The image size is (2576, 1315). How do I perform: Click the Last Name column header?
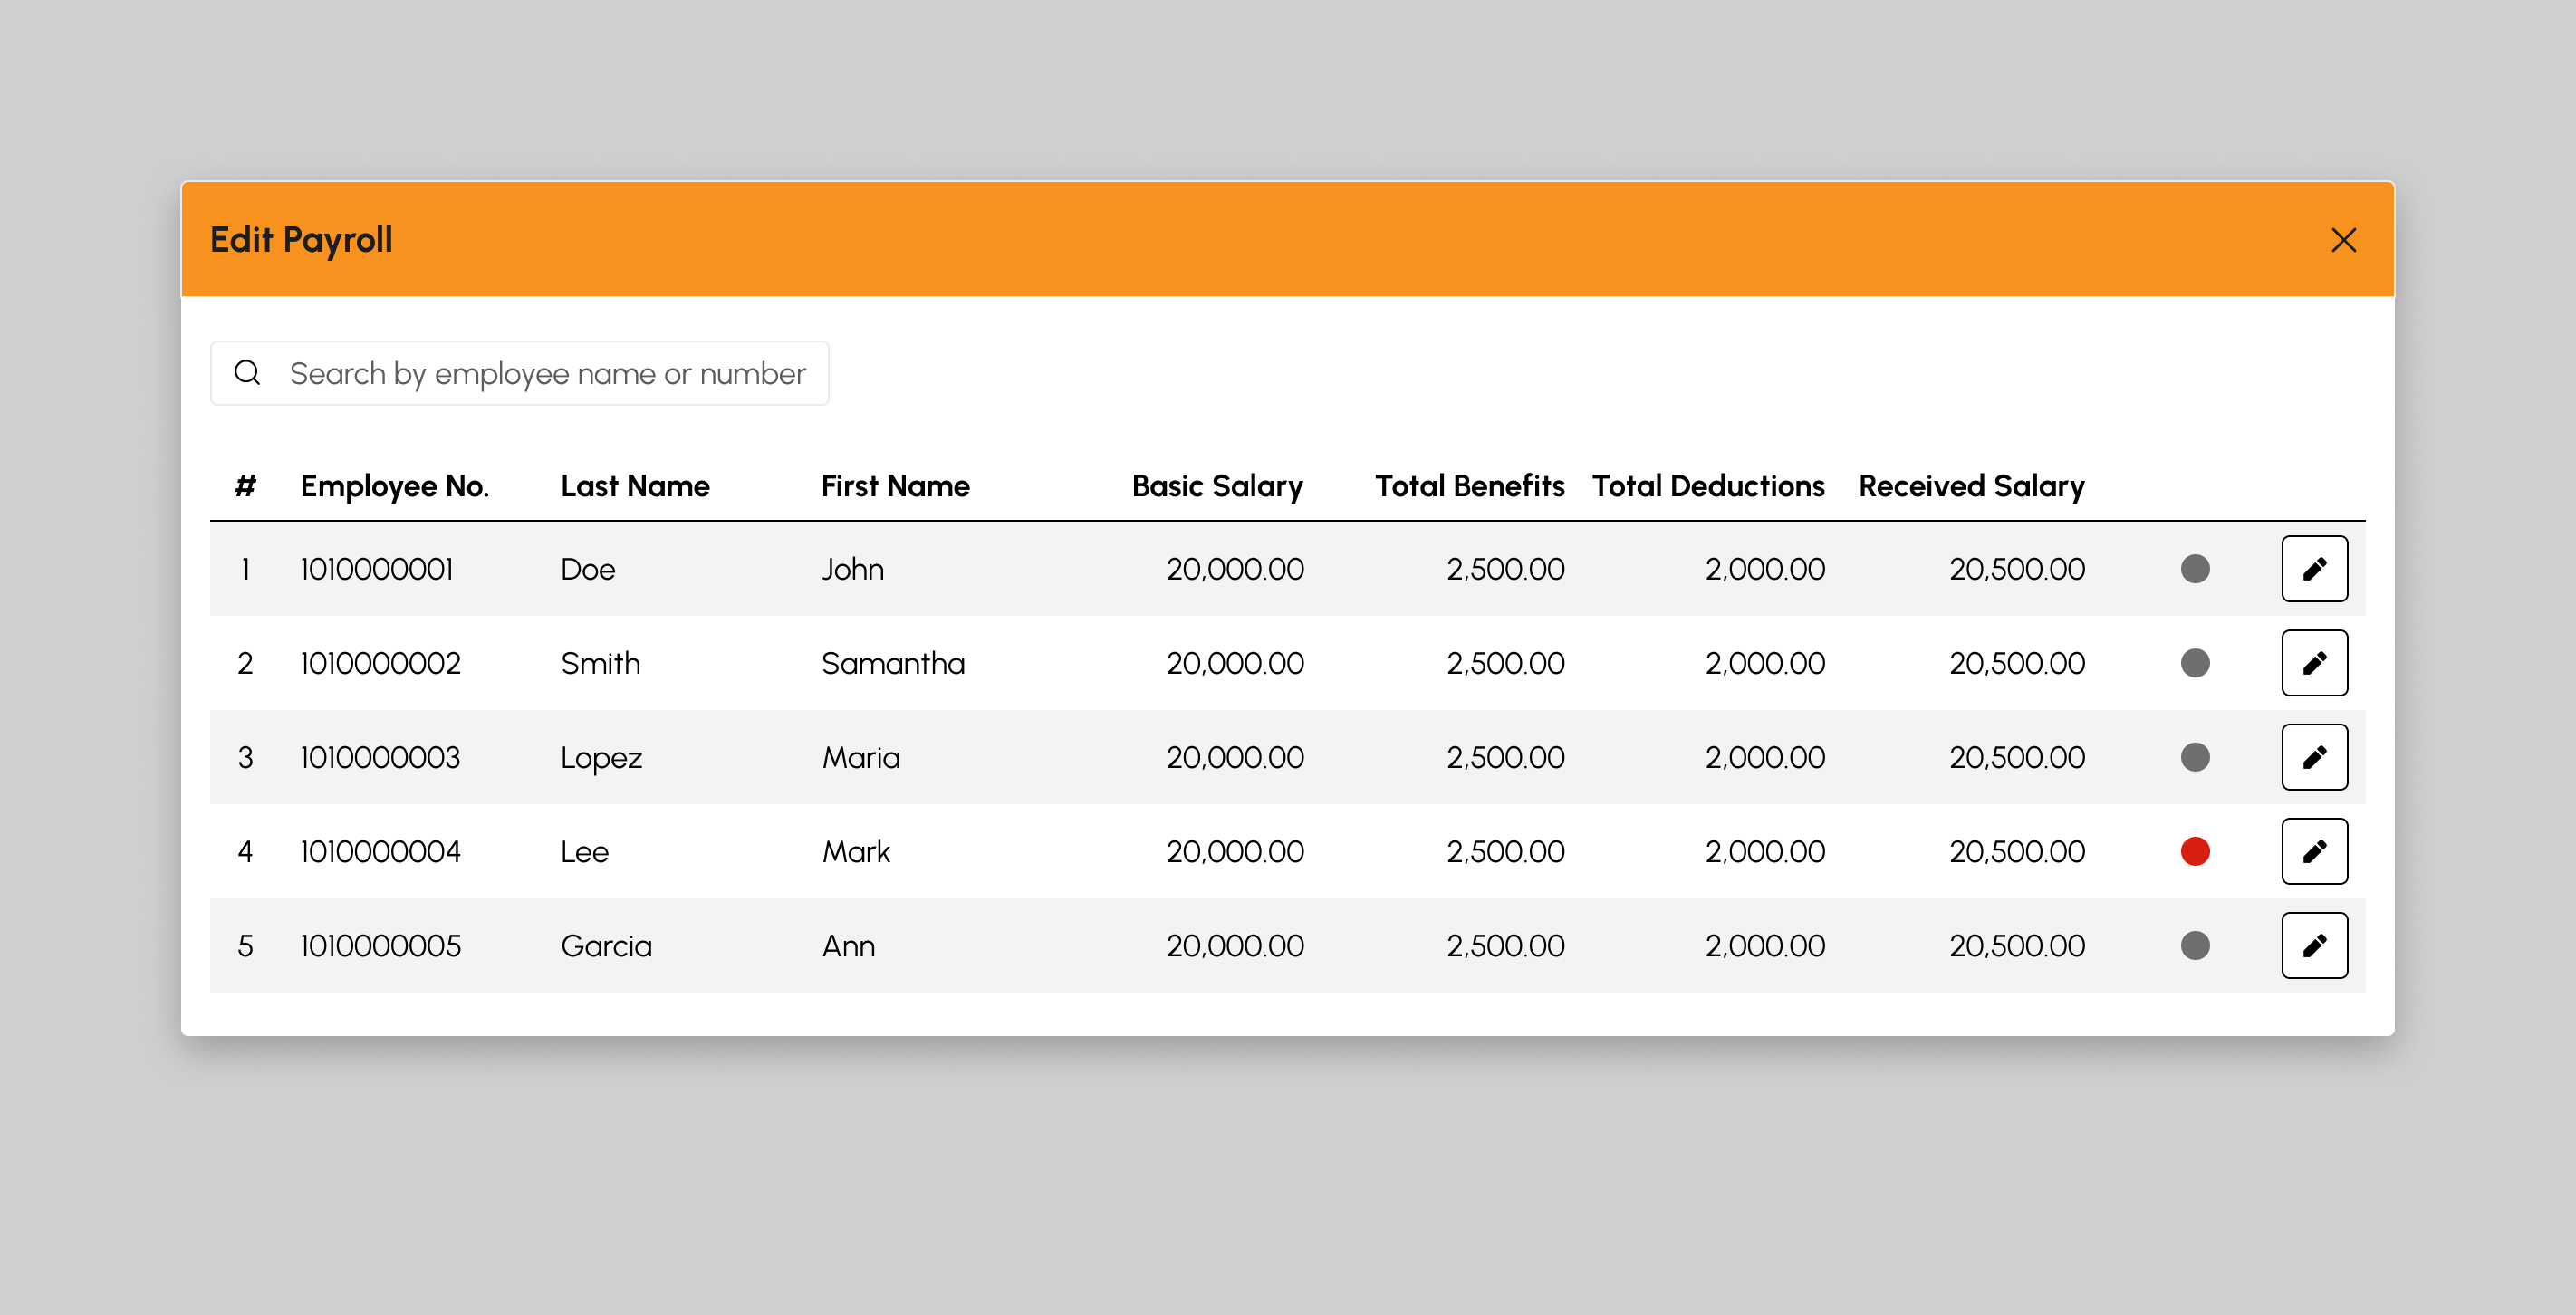pos(635,486)
